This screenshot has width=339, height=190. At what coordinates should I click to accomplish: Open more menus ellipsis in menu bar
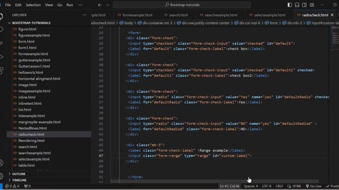(81, 5)
